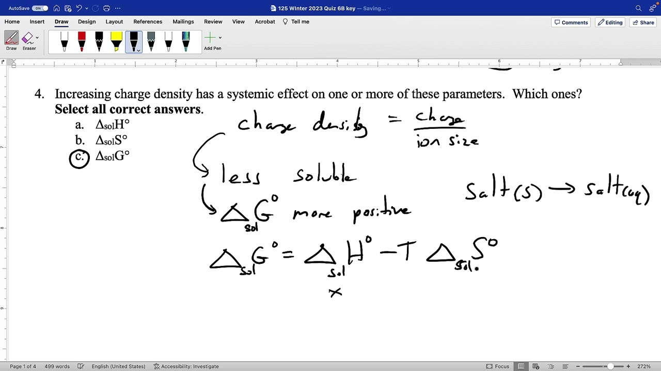Screen dimensions: 661x371
Task: Click the Home icon in title bar
Action: [x=57, y=8]
